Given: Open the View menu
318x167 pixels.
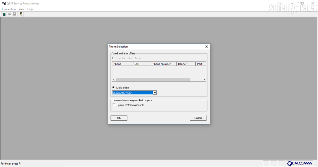Looking at the screenshot, I should [x=21, y=9].
